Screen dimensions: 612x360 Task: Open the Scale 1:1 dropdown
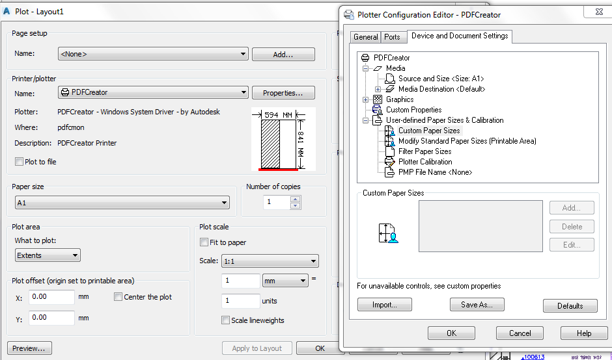270,261
